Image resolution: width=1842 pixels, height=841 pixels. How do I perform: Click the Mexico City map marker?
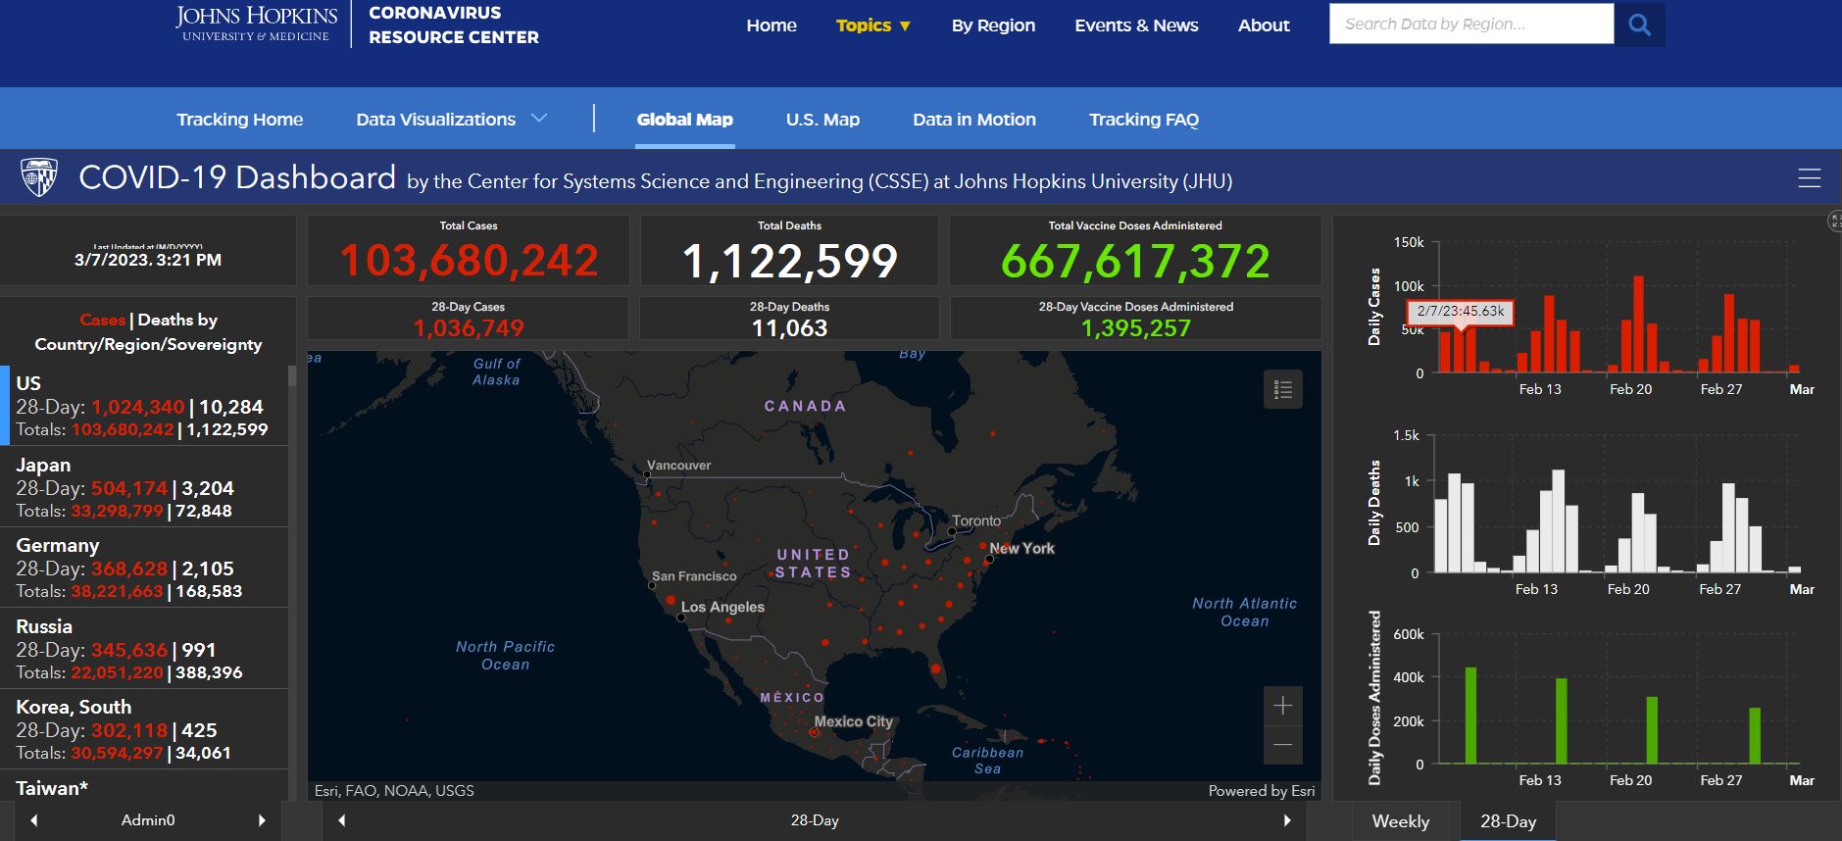tap(814, 732)
